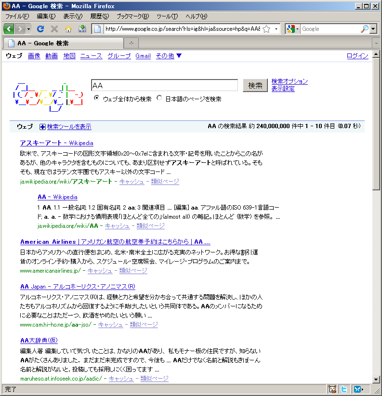382x396 pixels.
Task: Expand the URL bar history dropdown
Action: [x=276, y=29]
